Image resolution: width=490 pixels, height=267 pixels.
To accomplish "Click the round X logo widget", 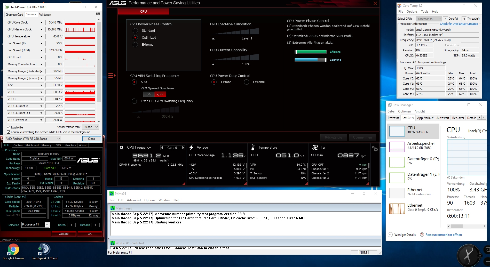I will (x=468, y=256).
